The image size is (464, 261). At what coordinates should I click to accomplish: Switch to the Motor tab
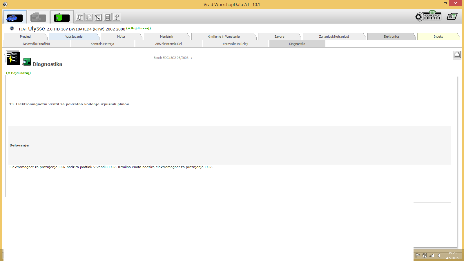click(121, 37)
